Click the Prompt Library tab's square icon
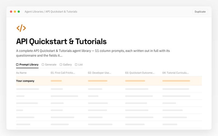This screenshot has width=218, height=136. pos(17,64)
